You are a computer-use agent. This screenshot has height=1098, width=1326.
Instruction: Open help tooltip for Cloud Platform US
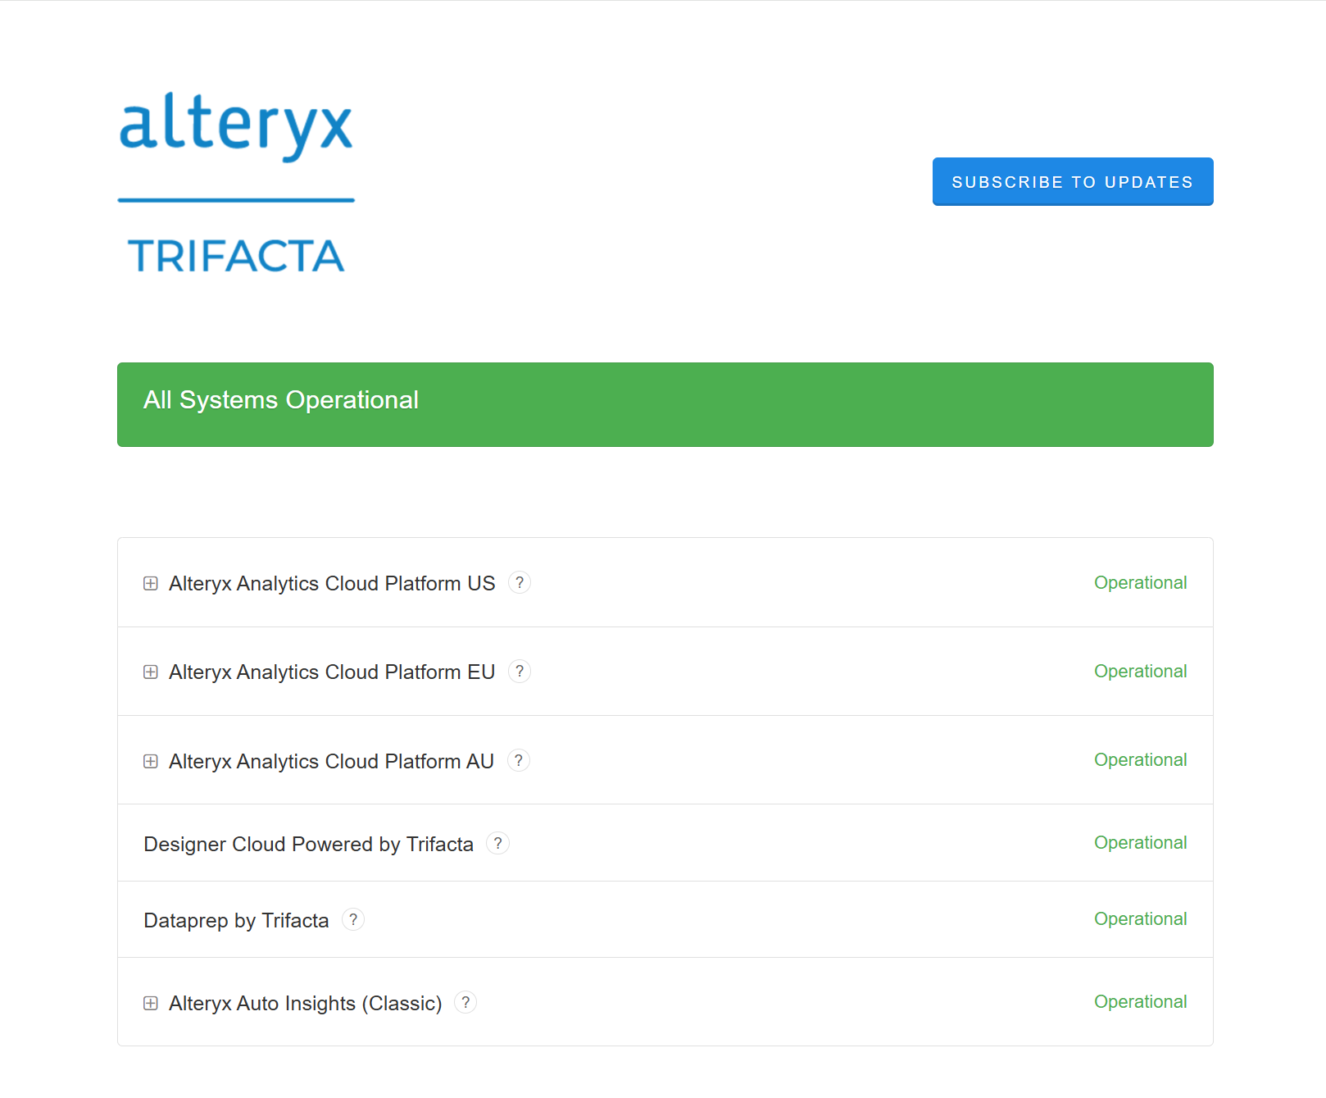[520, 582]
